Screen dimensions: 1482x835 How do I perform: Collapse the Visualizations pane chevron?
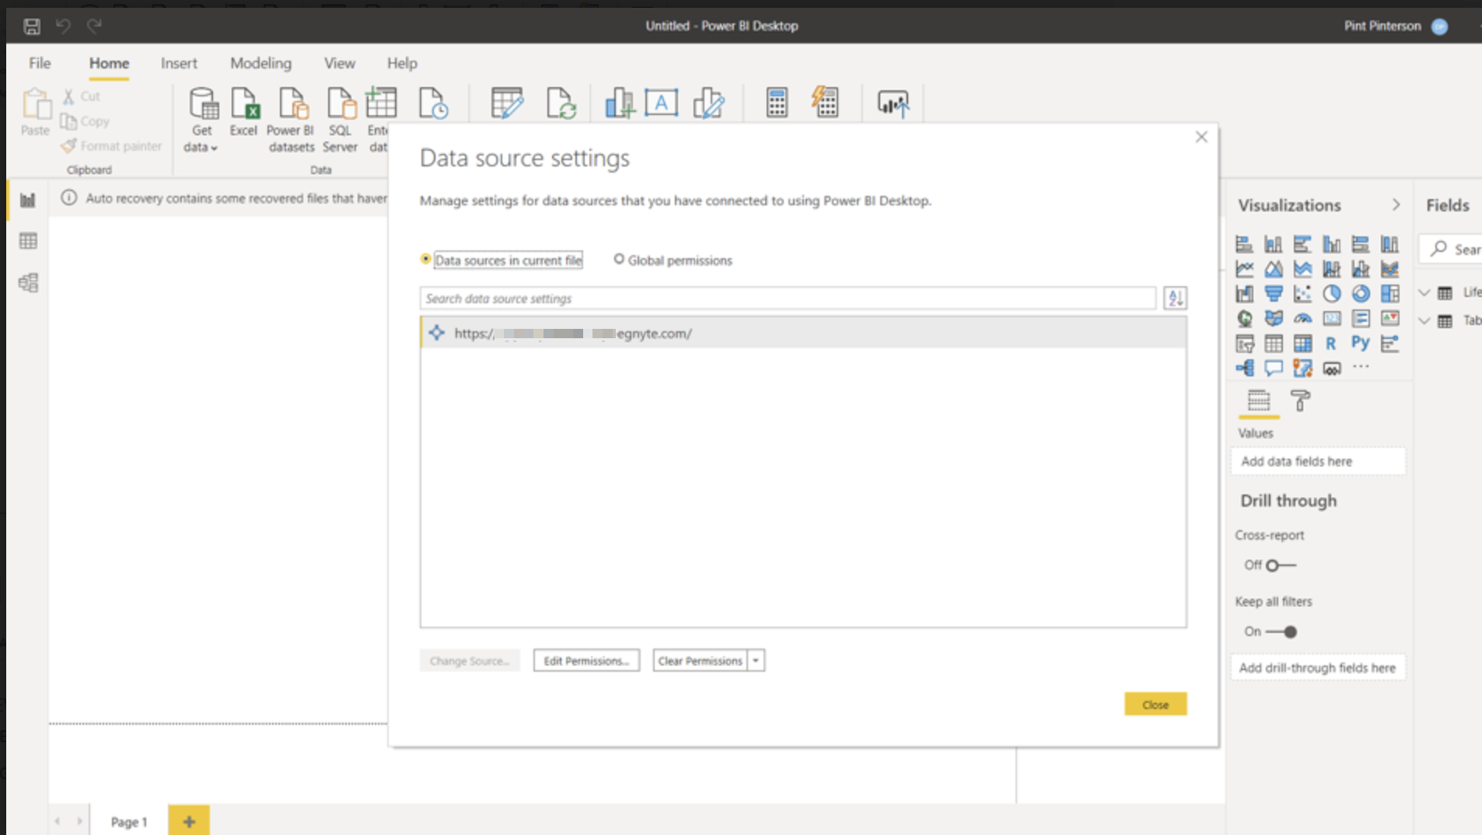[x=1396, y=205]
